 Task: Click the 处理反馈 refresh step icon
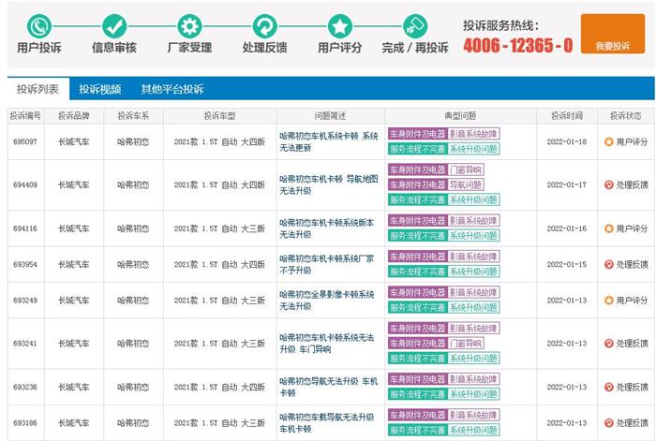point(264,26)
